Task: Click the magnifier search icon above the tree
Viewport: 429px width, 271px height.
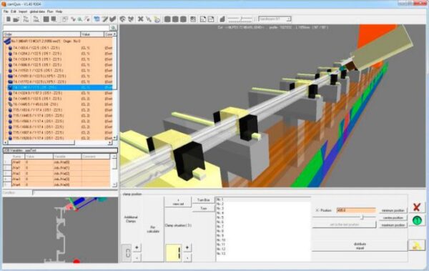Action: pos(113,28)
